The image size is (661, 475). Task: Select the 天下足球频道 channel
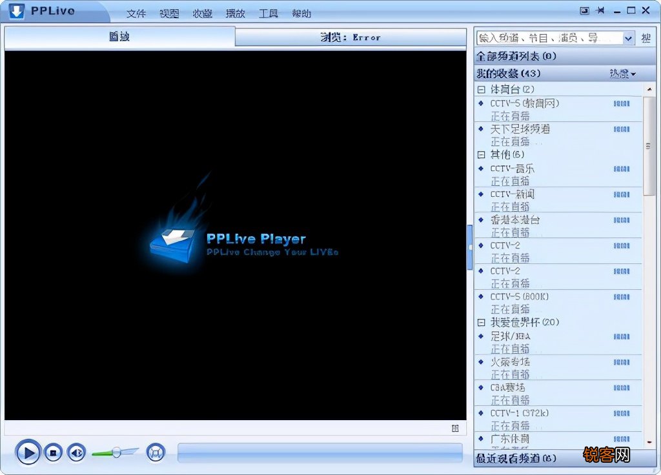click(558, 135)
